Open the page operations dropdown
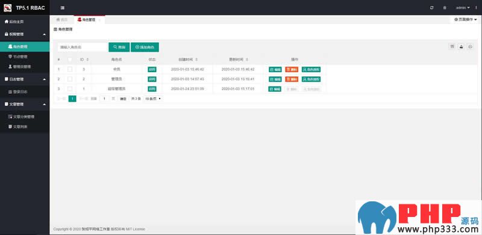The image size is (482, 235). 465,19
